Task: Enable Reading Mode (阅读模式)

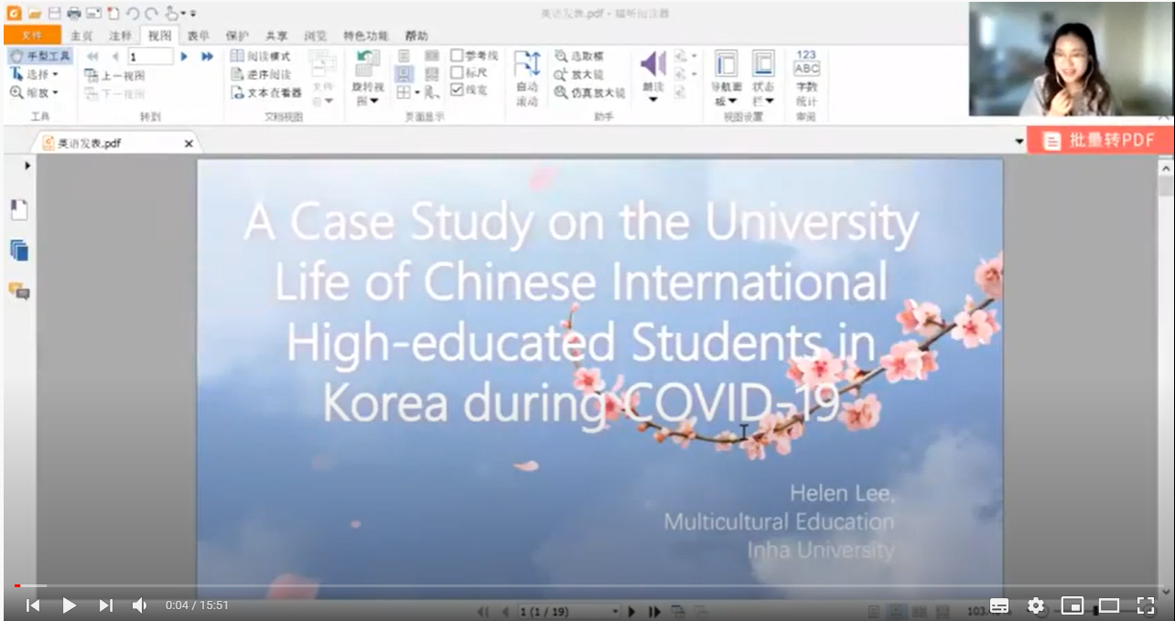Action: pyautogui.click(x=260, y=56)
